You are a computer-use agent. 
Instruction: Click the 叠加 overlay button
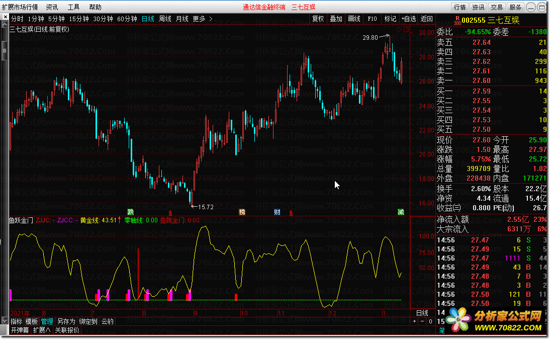(336, 19)
